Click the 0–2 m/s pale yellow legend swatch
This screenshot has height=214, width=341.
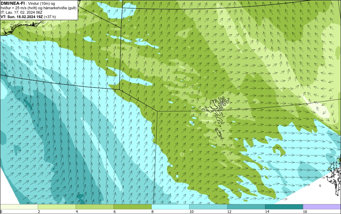[x=19, y=207]
